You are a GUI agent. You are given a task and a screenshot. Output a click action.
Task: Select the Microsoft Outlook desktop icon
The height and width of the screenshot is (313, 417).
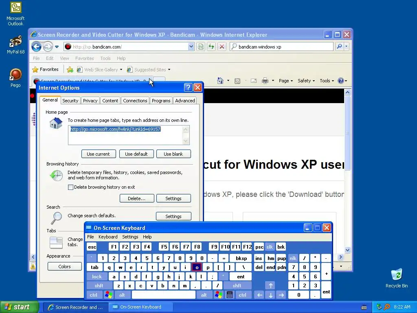click(15, 13)
